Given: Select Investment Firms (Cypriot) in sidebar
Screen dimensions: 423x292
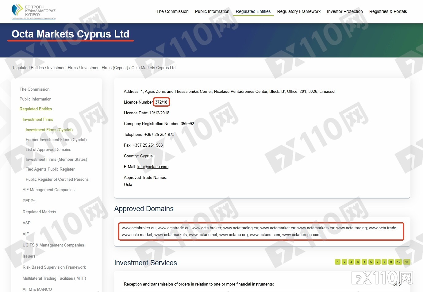Looking at the screenshot, I should click(49, 130).
